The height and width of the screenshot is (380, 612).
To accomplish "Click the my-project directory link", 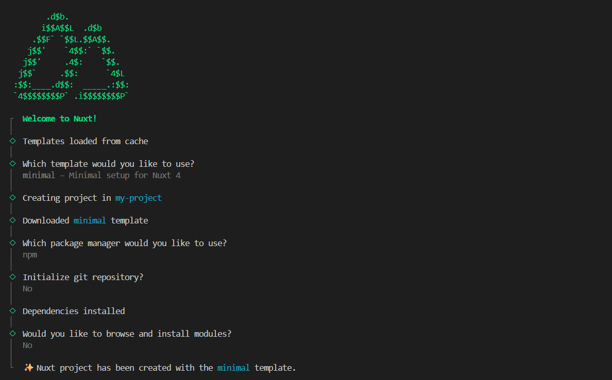I will pos(138,198).
